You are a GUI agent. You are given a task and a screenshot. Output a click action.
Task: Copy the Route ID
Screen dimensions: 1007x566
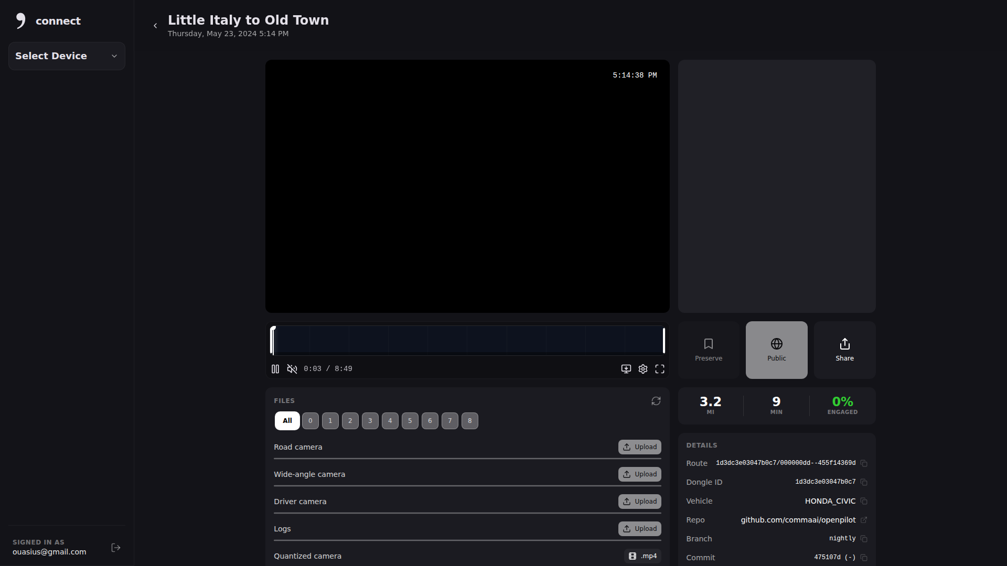click(864, 463)
